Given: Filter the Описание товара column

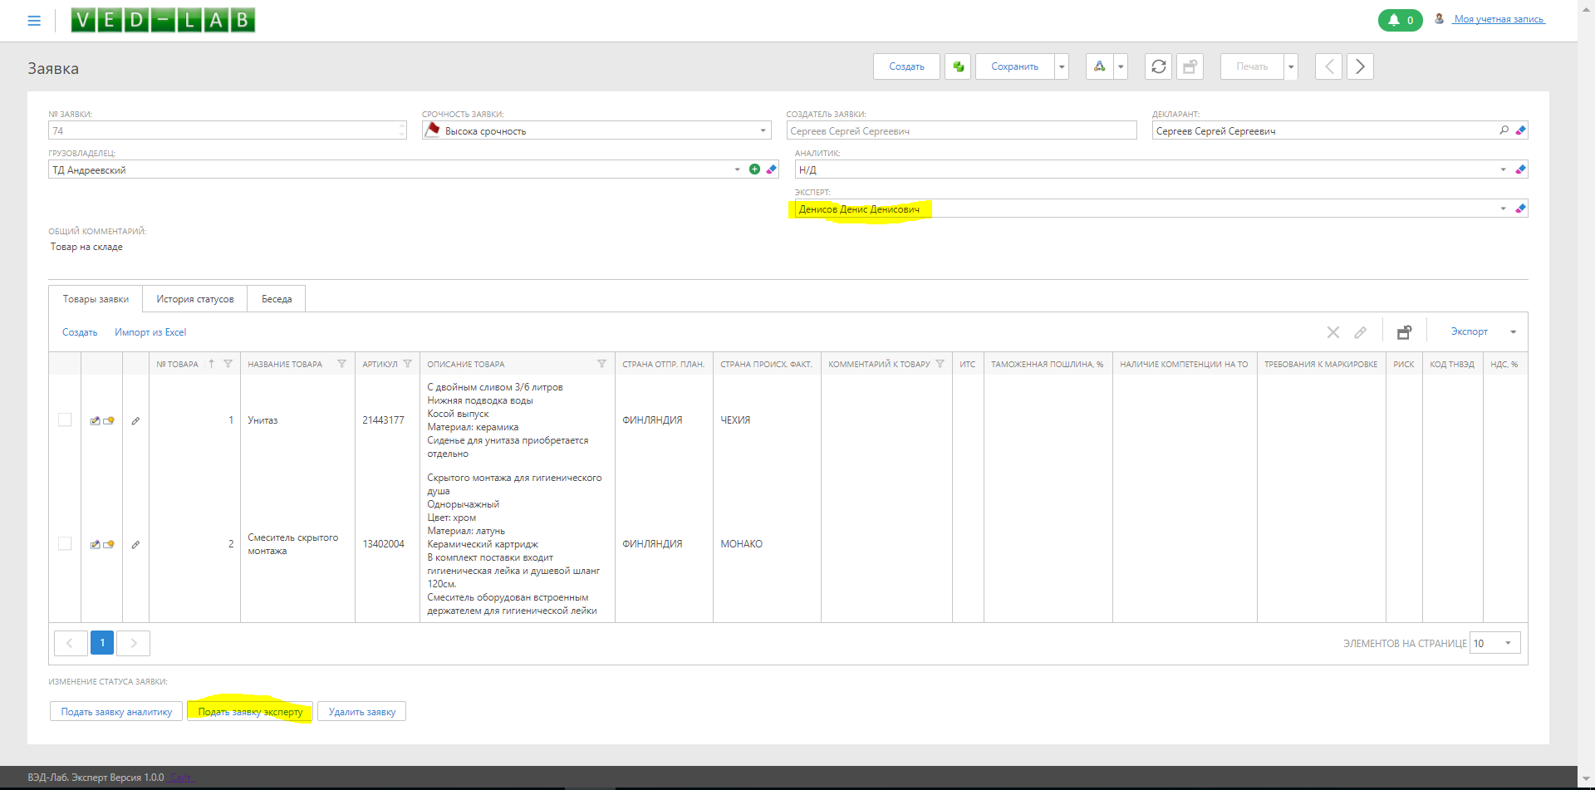Looking at the screenshot, I should [x=601, y=364].
